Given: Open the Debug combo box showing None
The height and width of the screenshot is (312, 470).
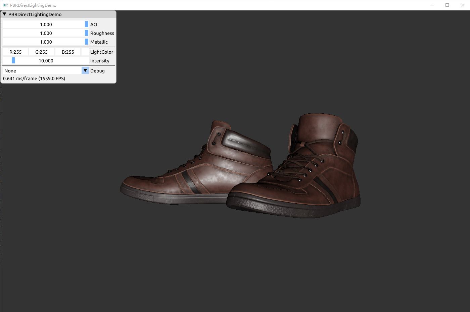Looking at the screenshot, I should tap(46, 71).
